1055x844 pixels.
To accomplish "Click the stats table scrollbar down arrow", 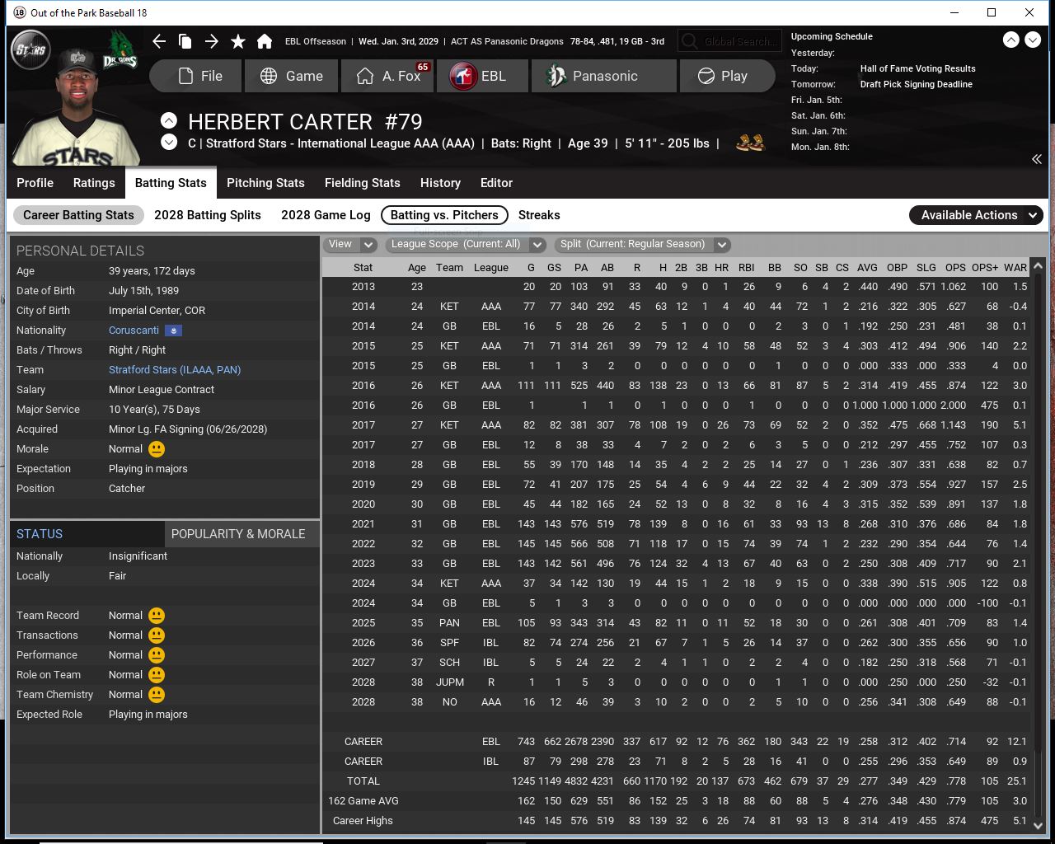I will pyautogui.click(x=1038, y=826).
